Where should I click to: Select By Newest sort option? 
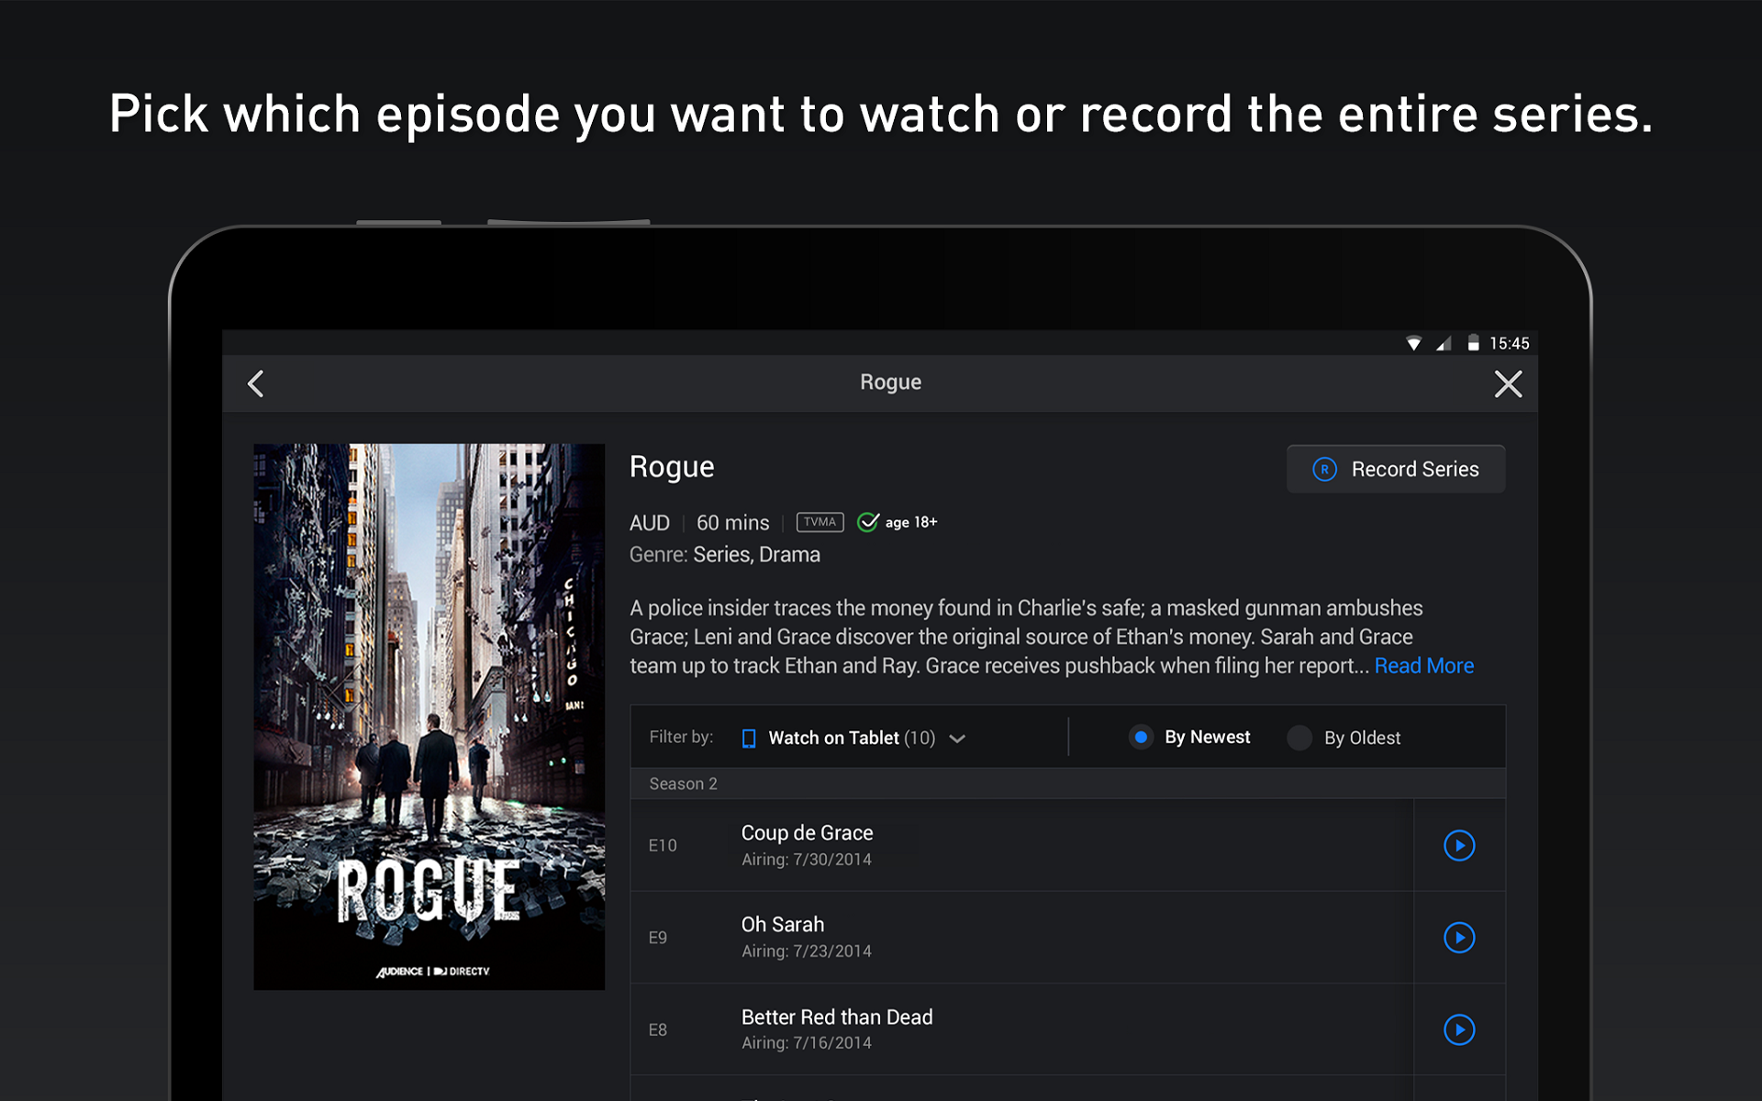click(1141, 737)
